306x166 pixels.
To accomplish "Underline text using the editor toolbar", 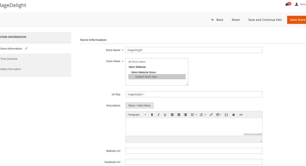I will [x=165, y=115].
